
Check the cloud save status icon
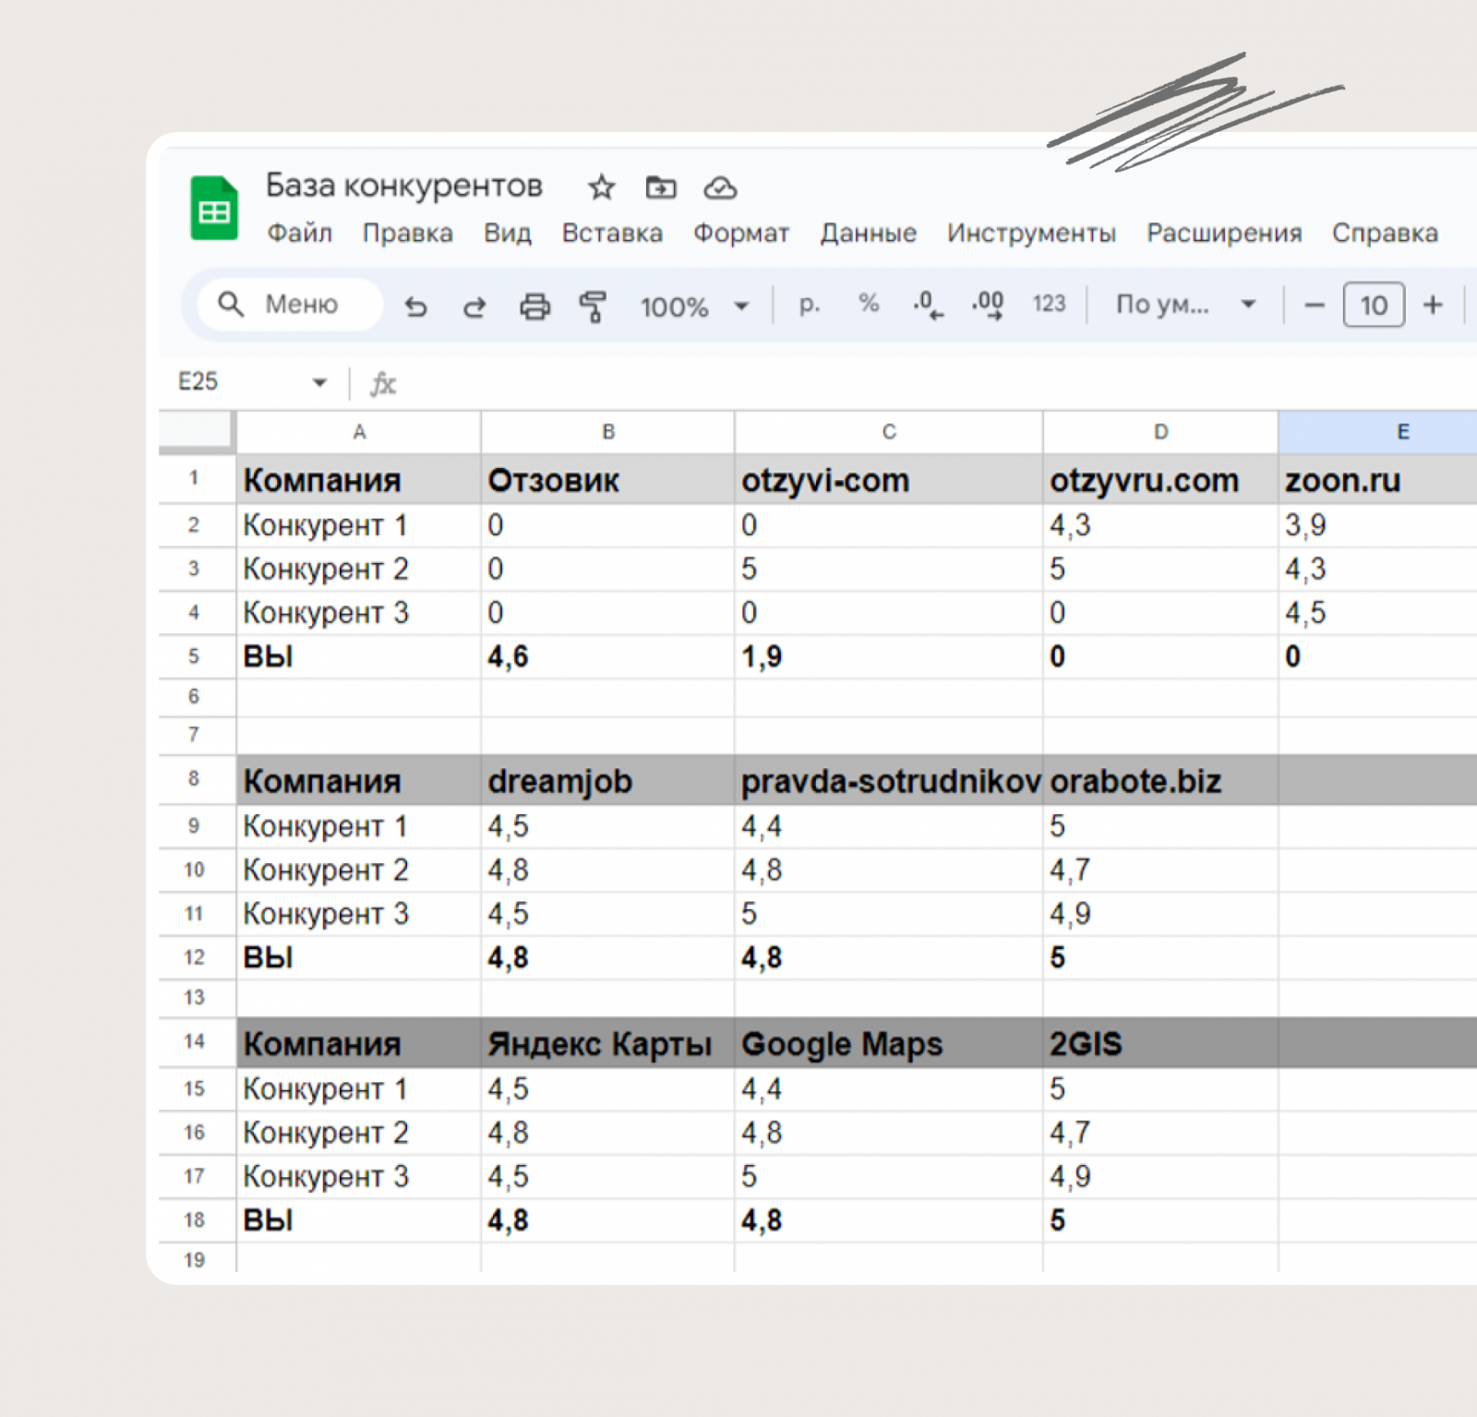[720, 188]
